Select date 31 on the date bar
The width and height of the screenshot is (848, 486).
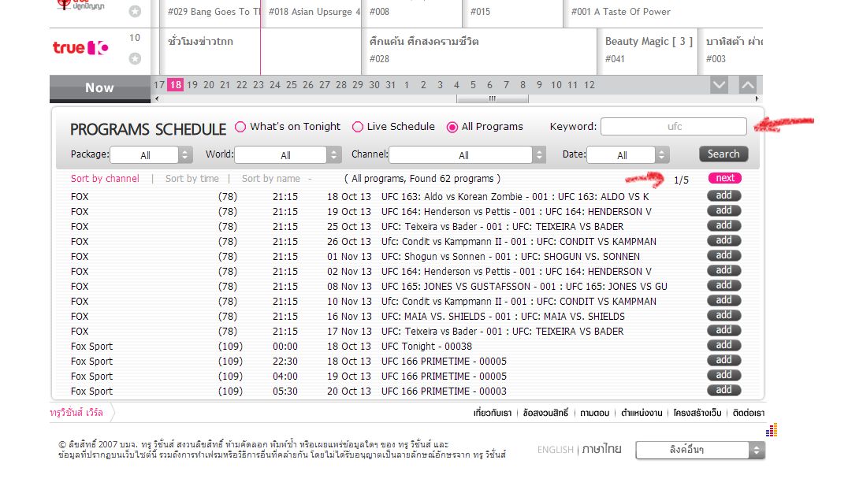(x=390, y=85)
